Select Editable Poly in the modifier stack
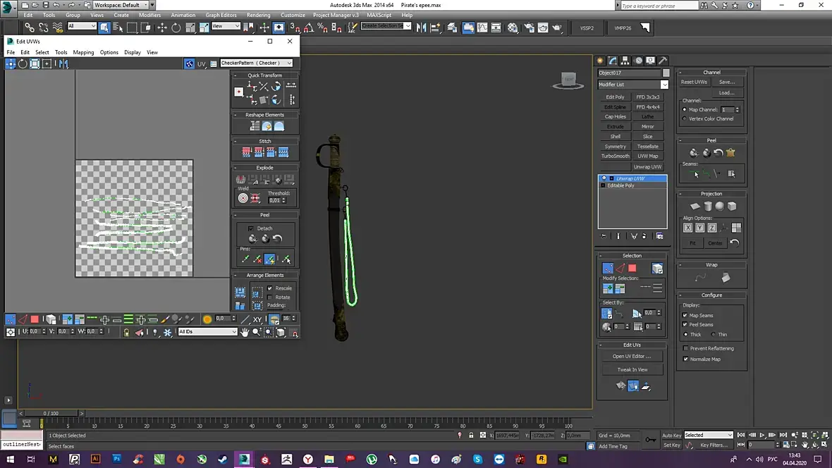832x468 pixels. 620,185
